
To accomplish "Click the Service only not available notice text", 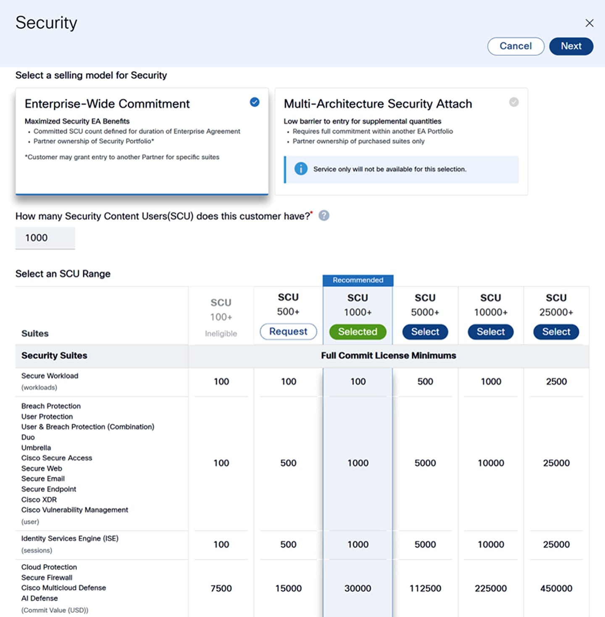I will tap(390, 169).
